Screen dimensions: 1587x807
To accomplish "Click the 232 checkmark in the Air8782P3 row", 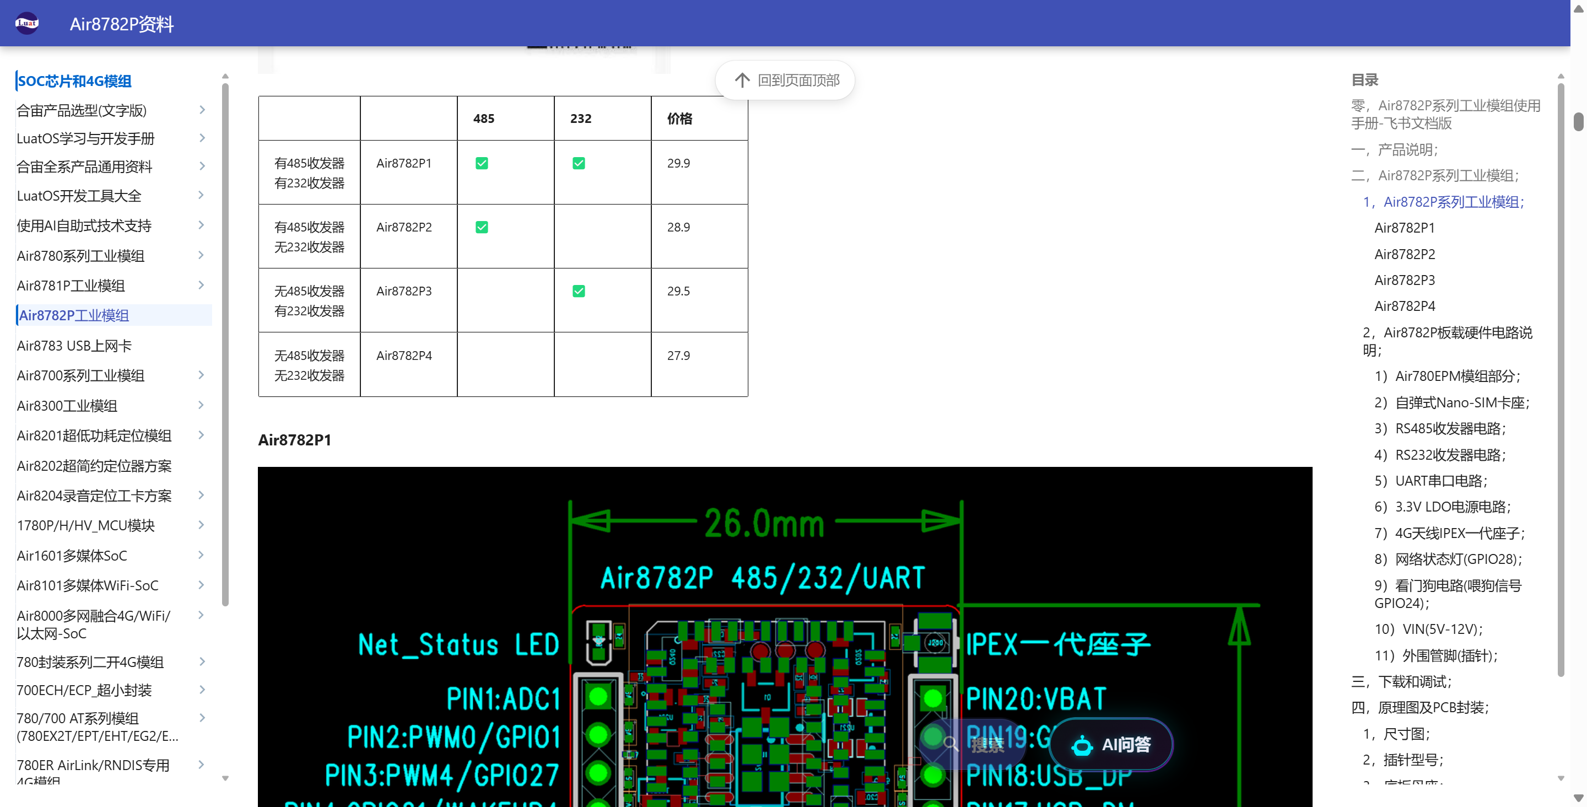I will click(579, 291).
